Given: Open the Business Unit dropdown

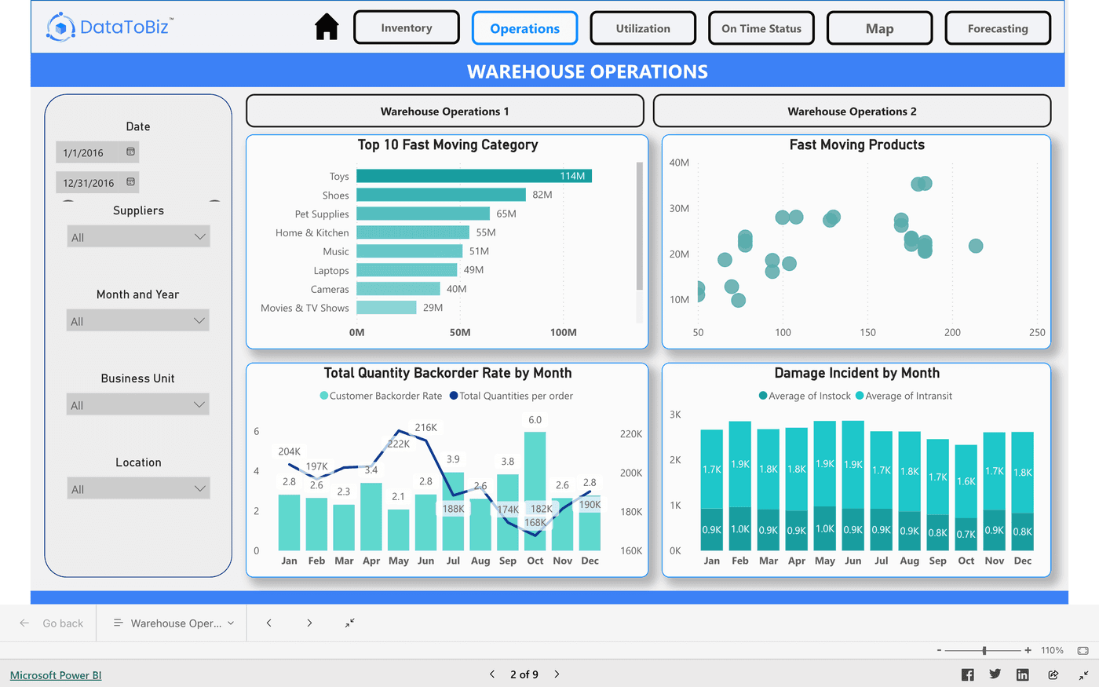Looking at the screenshot, I should click(138, 404).
